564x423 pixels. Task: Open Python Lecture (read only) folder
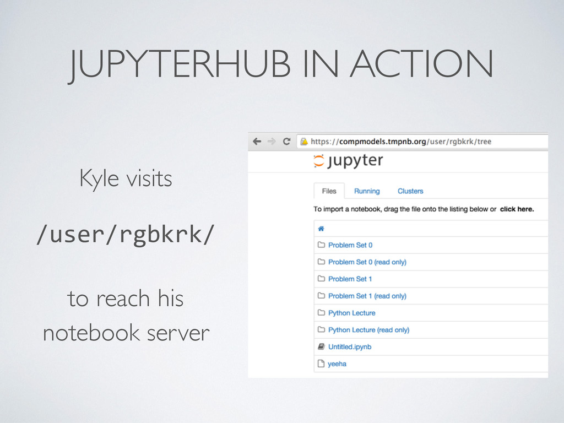(368, 329)
